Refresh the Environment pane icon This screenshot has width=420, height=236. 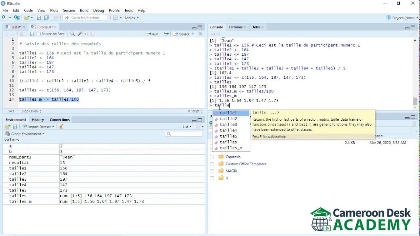pos(198,127)
